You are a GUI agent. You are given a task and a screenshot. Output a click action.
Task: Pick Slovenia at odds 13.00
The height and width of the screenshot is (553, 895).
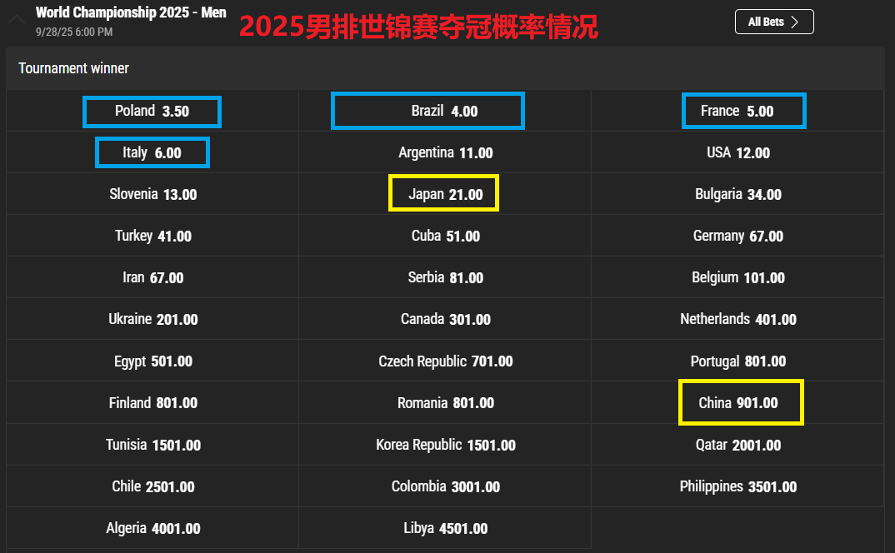coord(152,193)
